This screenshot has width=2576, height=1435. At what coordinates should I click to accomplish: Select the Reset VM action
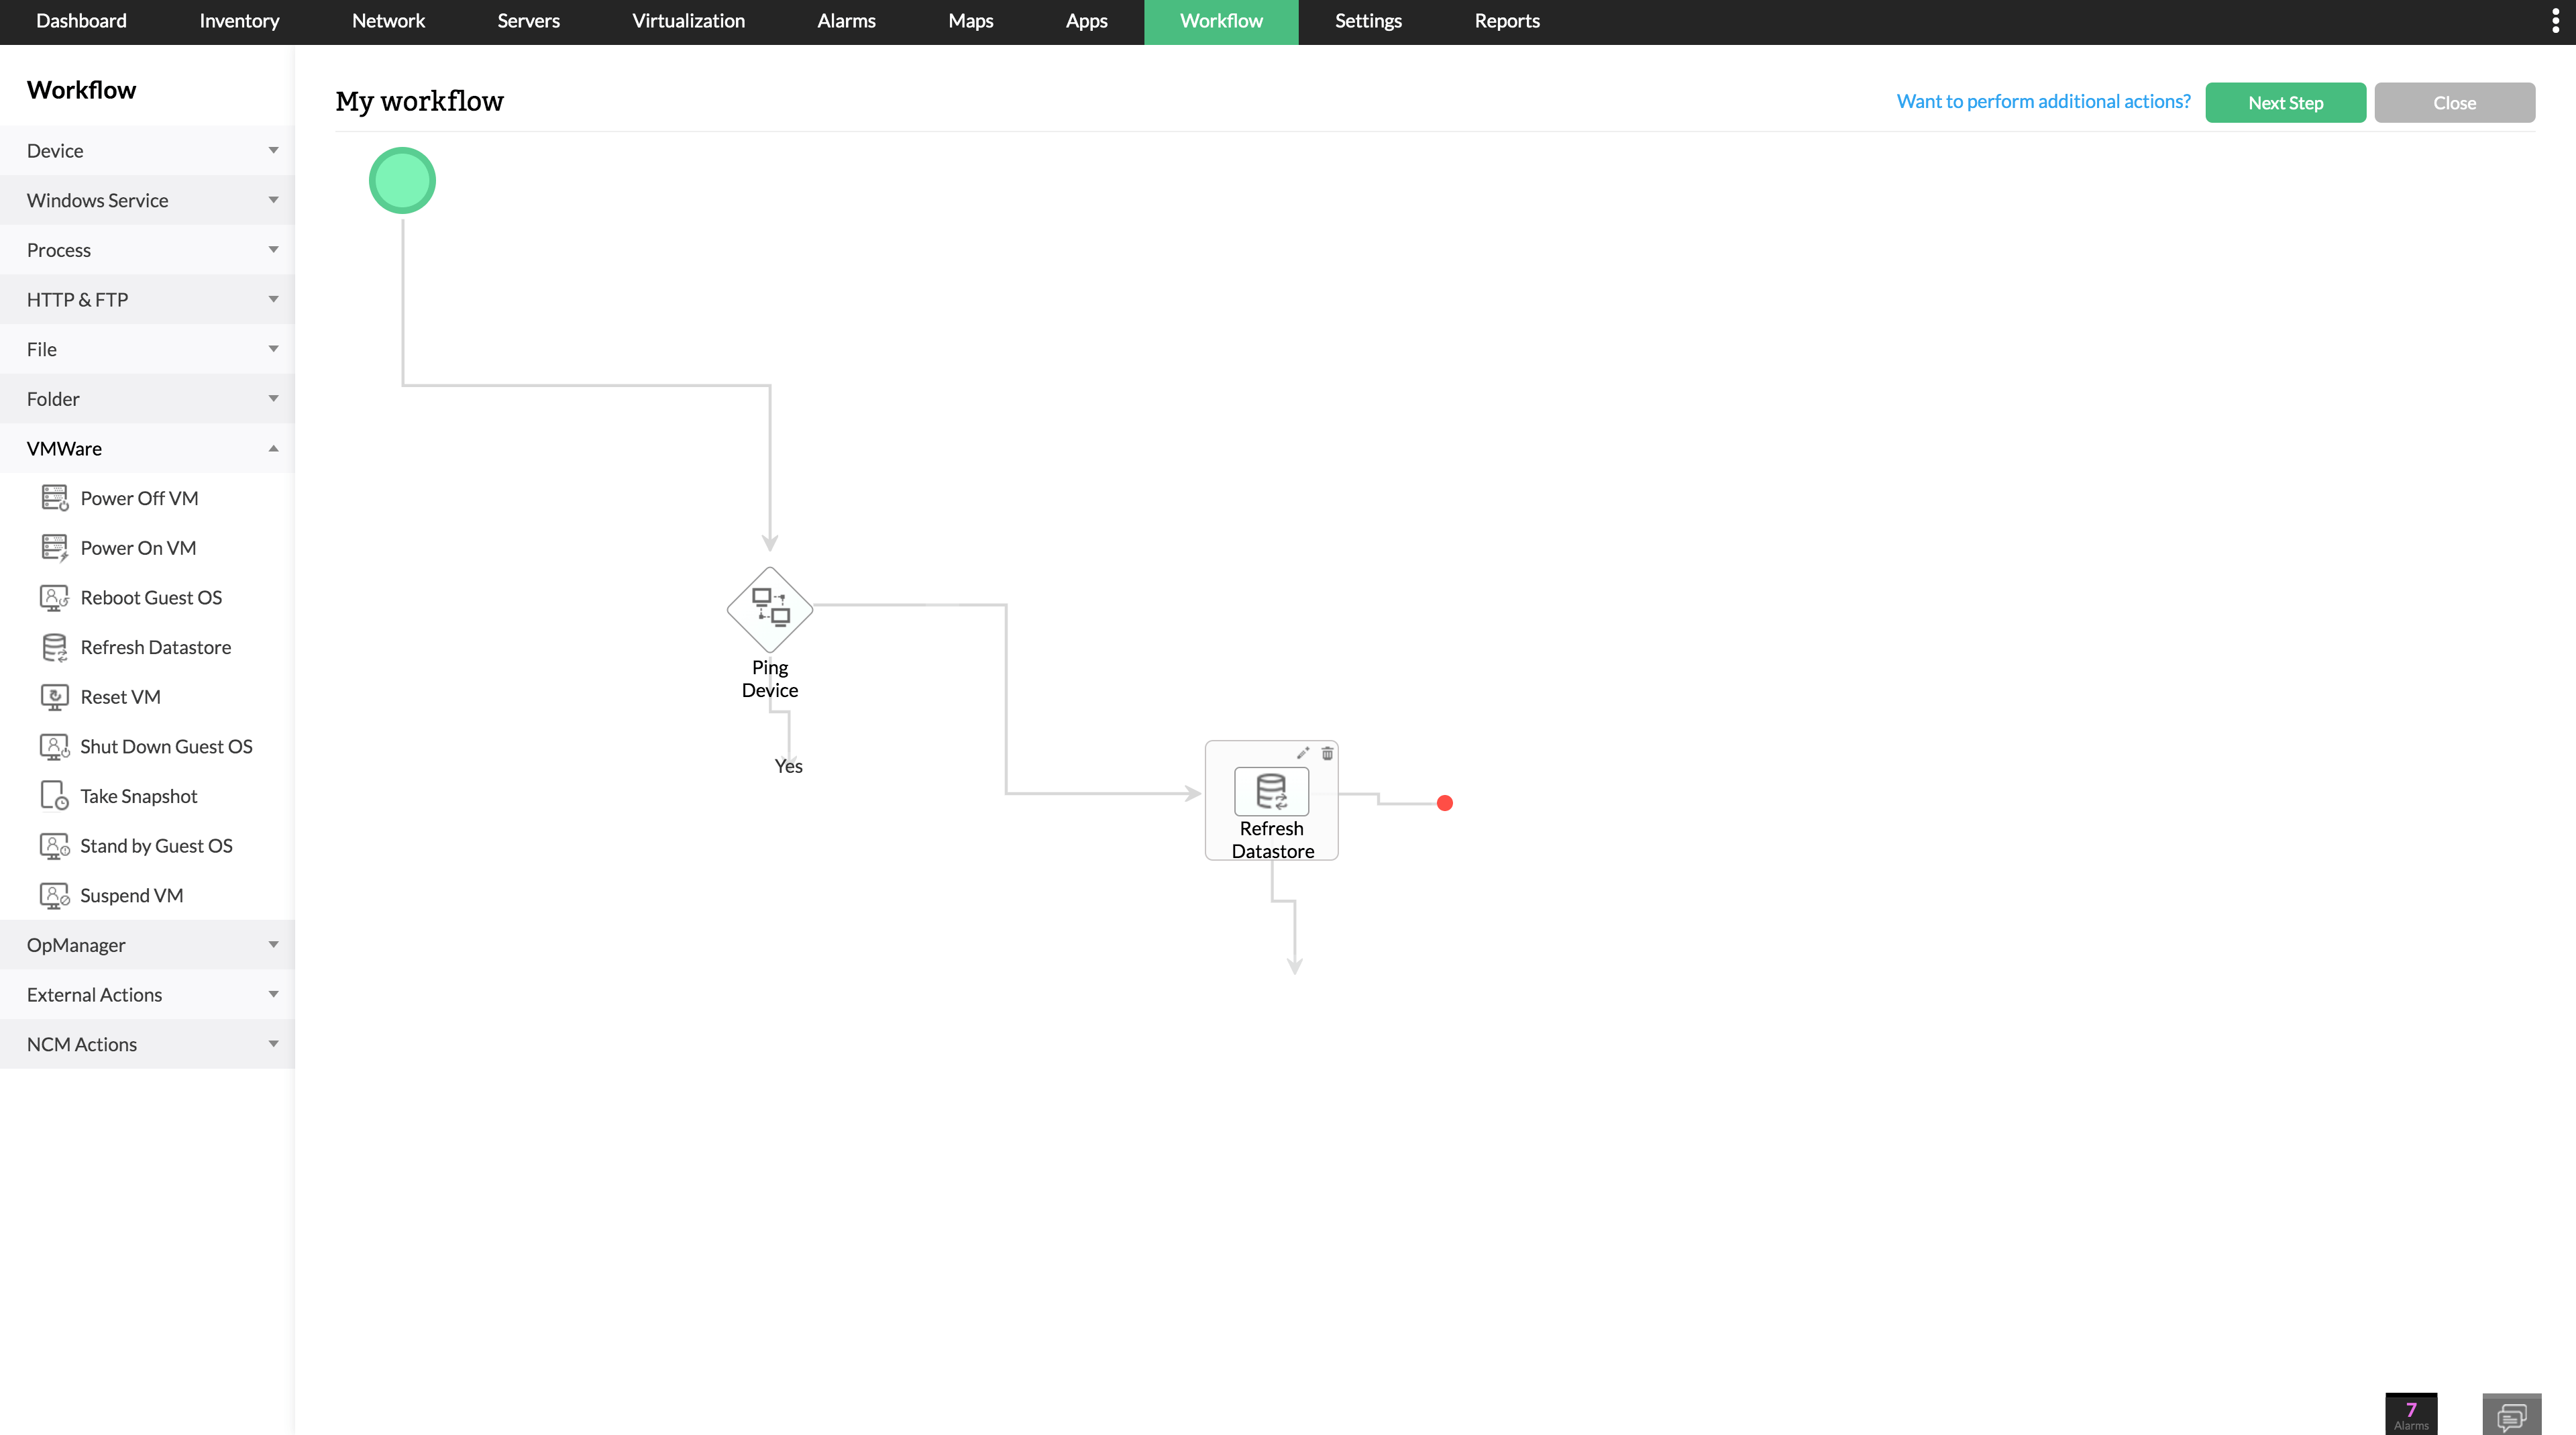point(120,696)
